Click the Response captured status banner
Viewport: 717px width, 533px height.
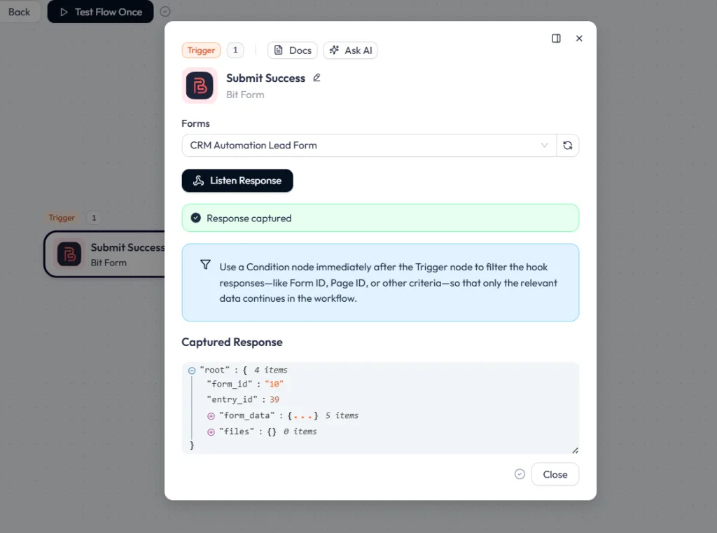coord(380,218)
